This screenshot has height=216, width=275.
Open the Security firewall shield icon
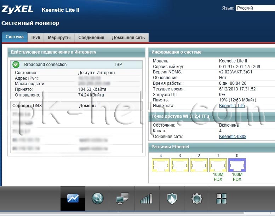172,198
